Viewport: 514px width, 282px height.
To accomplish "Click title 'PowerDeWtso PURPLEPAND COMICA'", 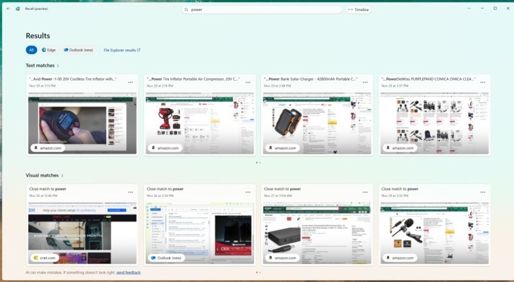I will click(x=428, y=79).
